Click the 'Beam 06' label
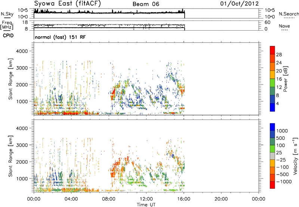The width and height of the screenshot is (299, 207). (146, 4)
